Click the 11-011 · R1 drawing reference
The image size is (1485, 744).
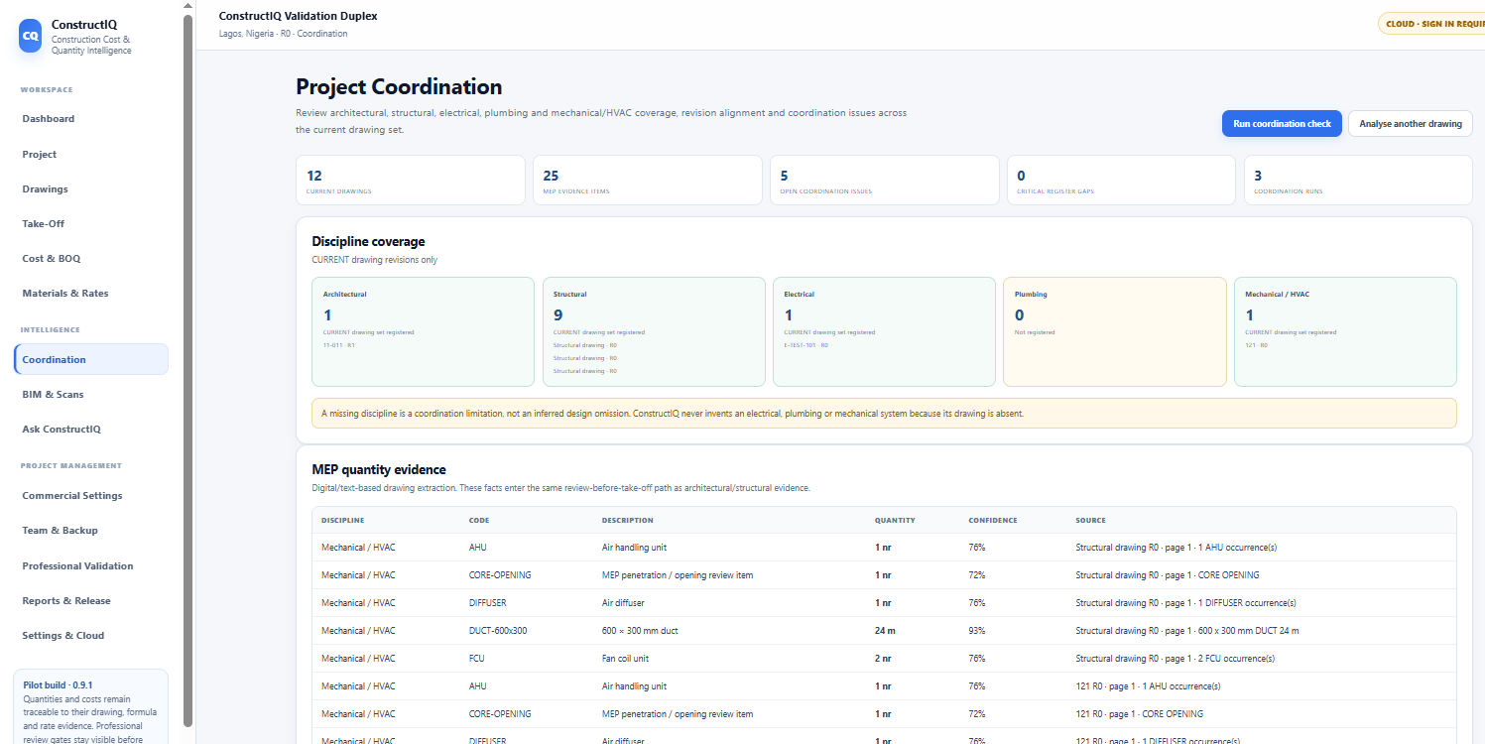[339, 345]
